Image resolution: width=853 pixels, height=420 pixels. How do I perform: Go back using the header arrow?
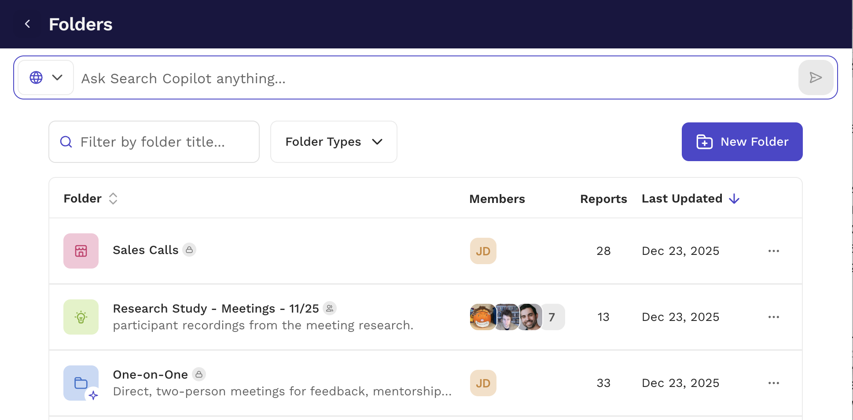[27, 24]
